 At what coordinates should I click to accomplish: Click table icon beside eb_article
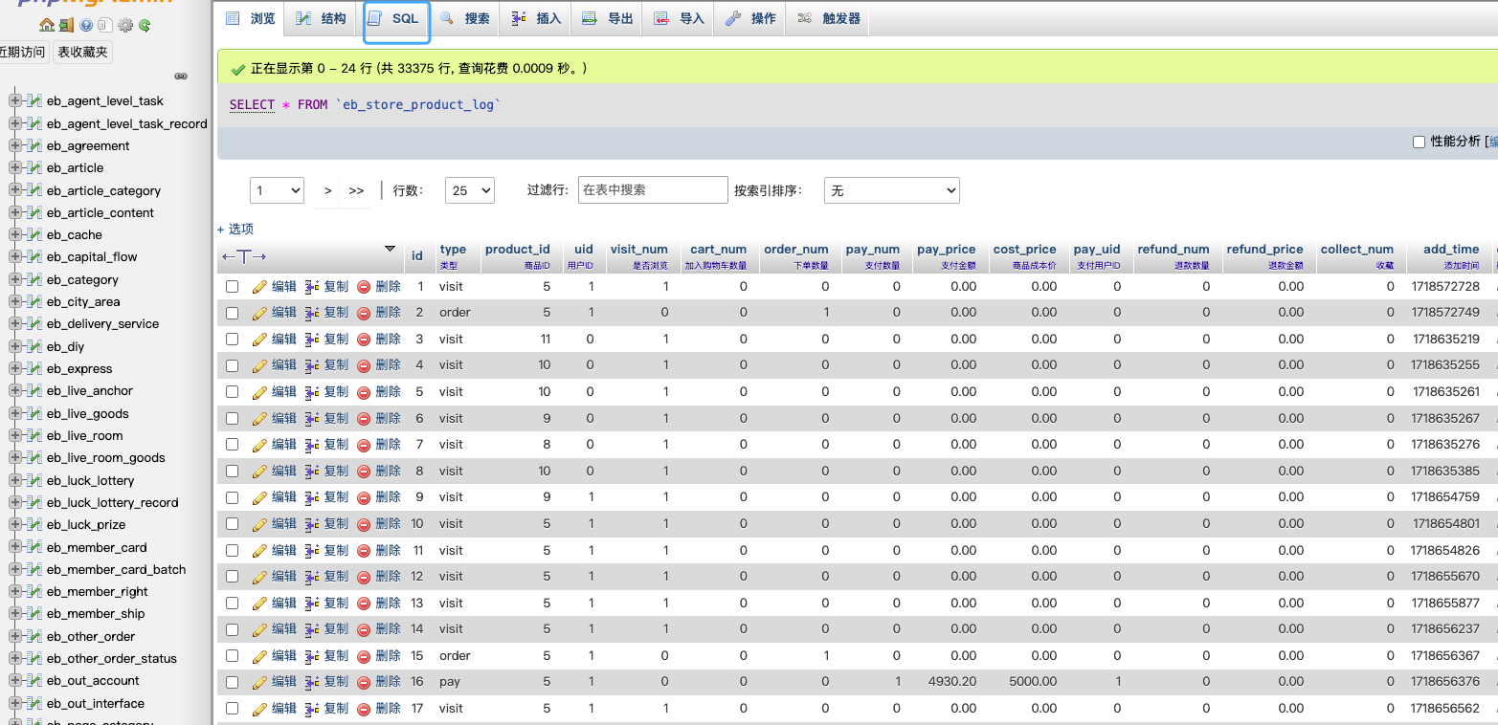34,167
